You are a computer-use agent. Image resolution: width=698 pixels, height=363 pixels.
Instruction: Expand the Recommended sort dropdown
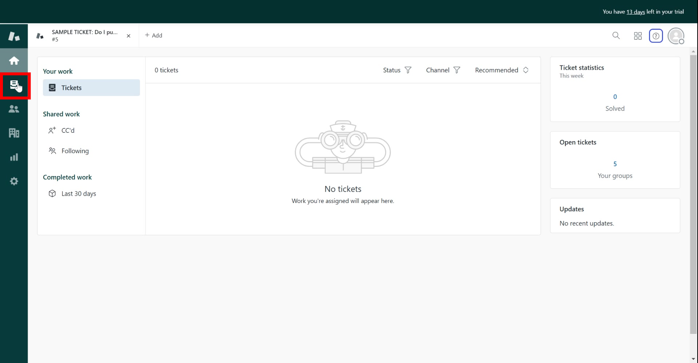coord(502,70)
